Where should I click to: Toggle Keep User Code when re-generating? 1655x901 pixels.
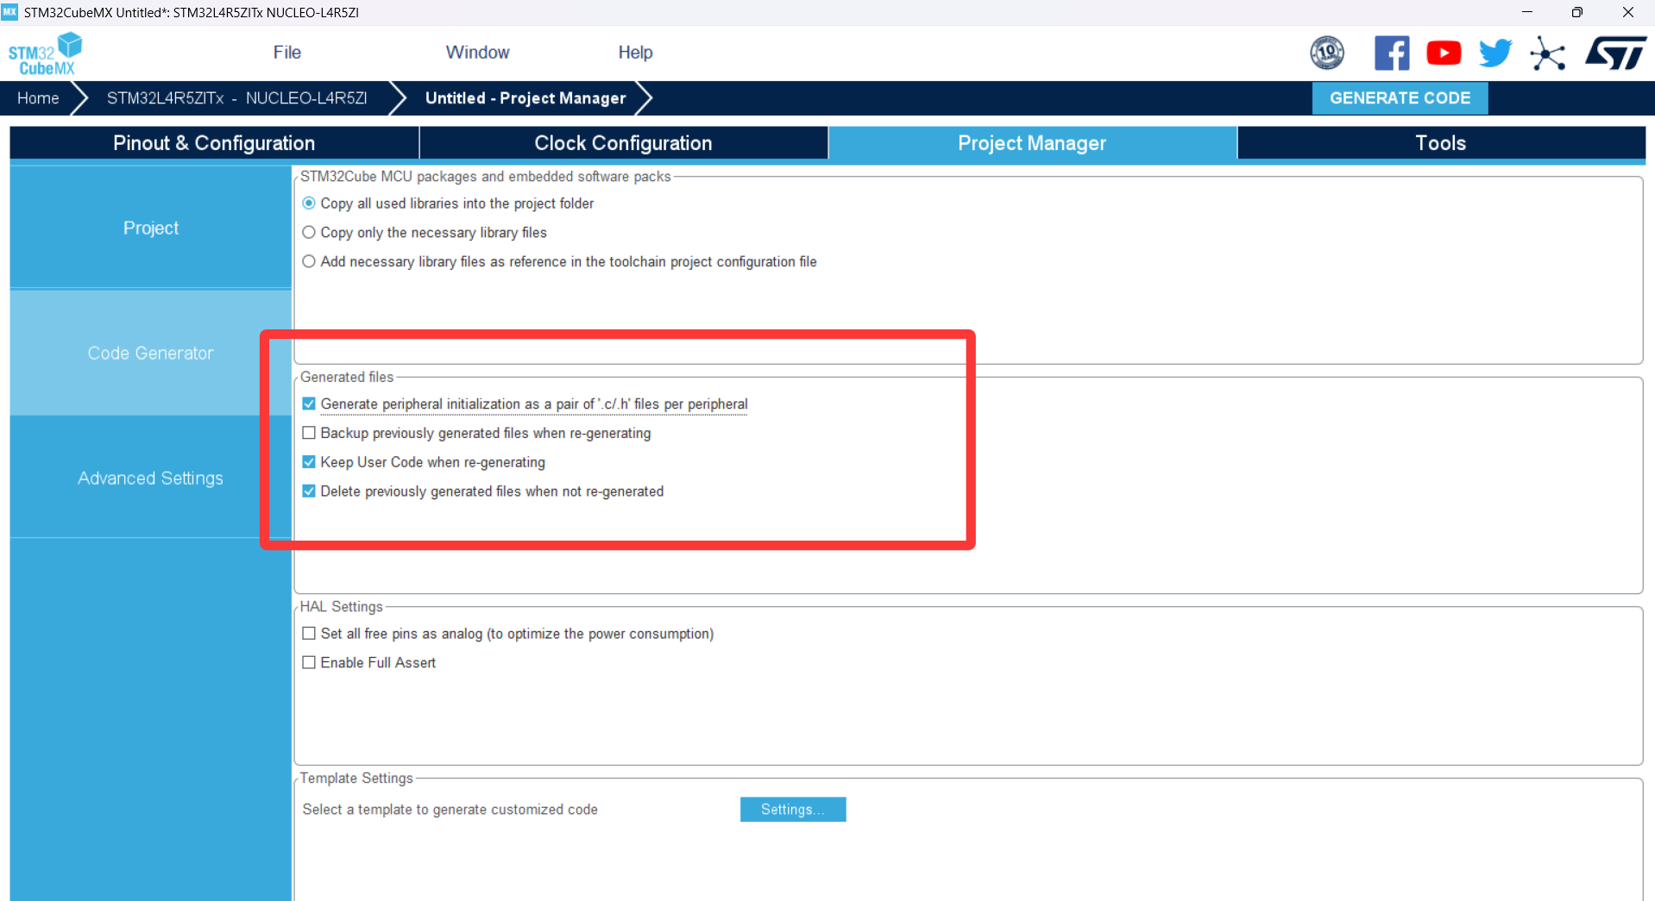point(309,462)
